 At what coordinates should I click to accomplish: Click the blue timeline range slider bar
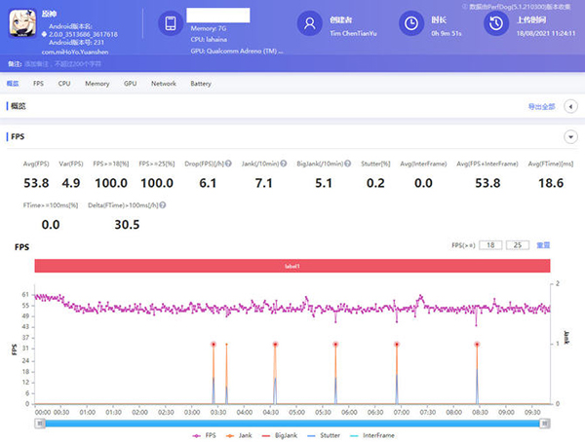pyautogui.click(x=292, y=423)
